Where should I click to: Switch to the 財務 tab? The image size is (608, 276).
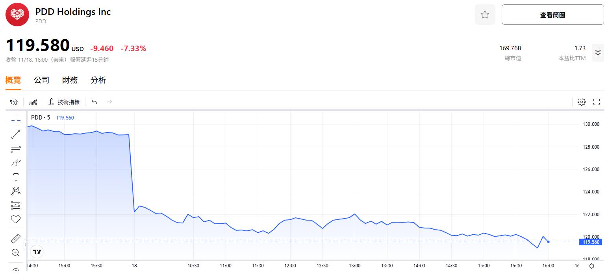pyautogui.click(x=70, y=80)
